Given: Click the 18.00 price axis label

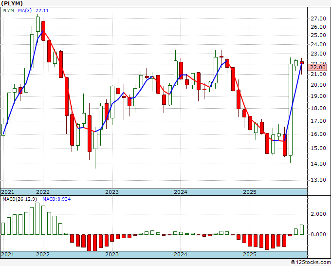Looking at the screenshot, I should coord(318,108).
